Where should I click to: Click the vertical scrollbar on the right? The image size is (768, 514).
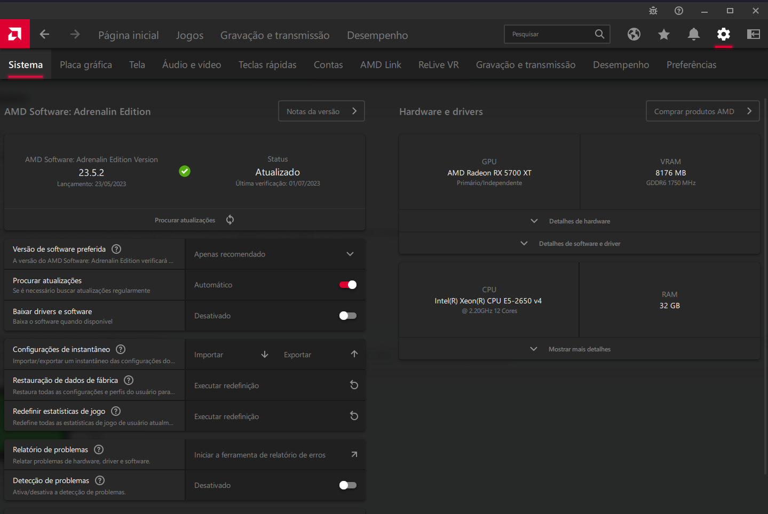pyautogui.click(x=765, y=285)
